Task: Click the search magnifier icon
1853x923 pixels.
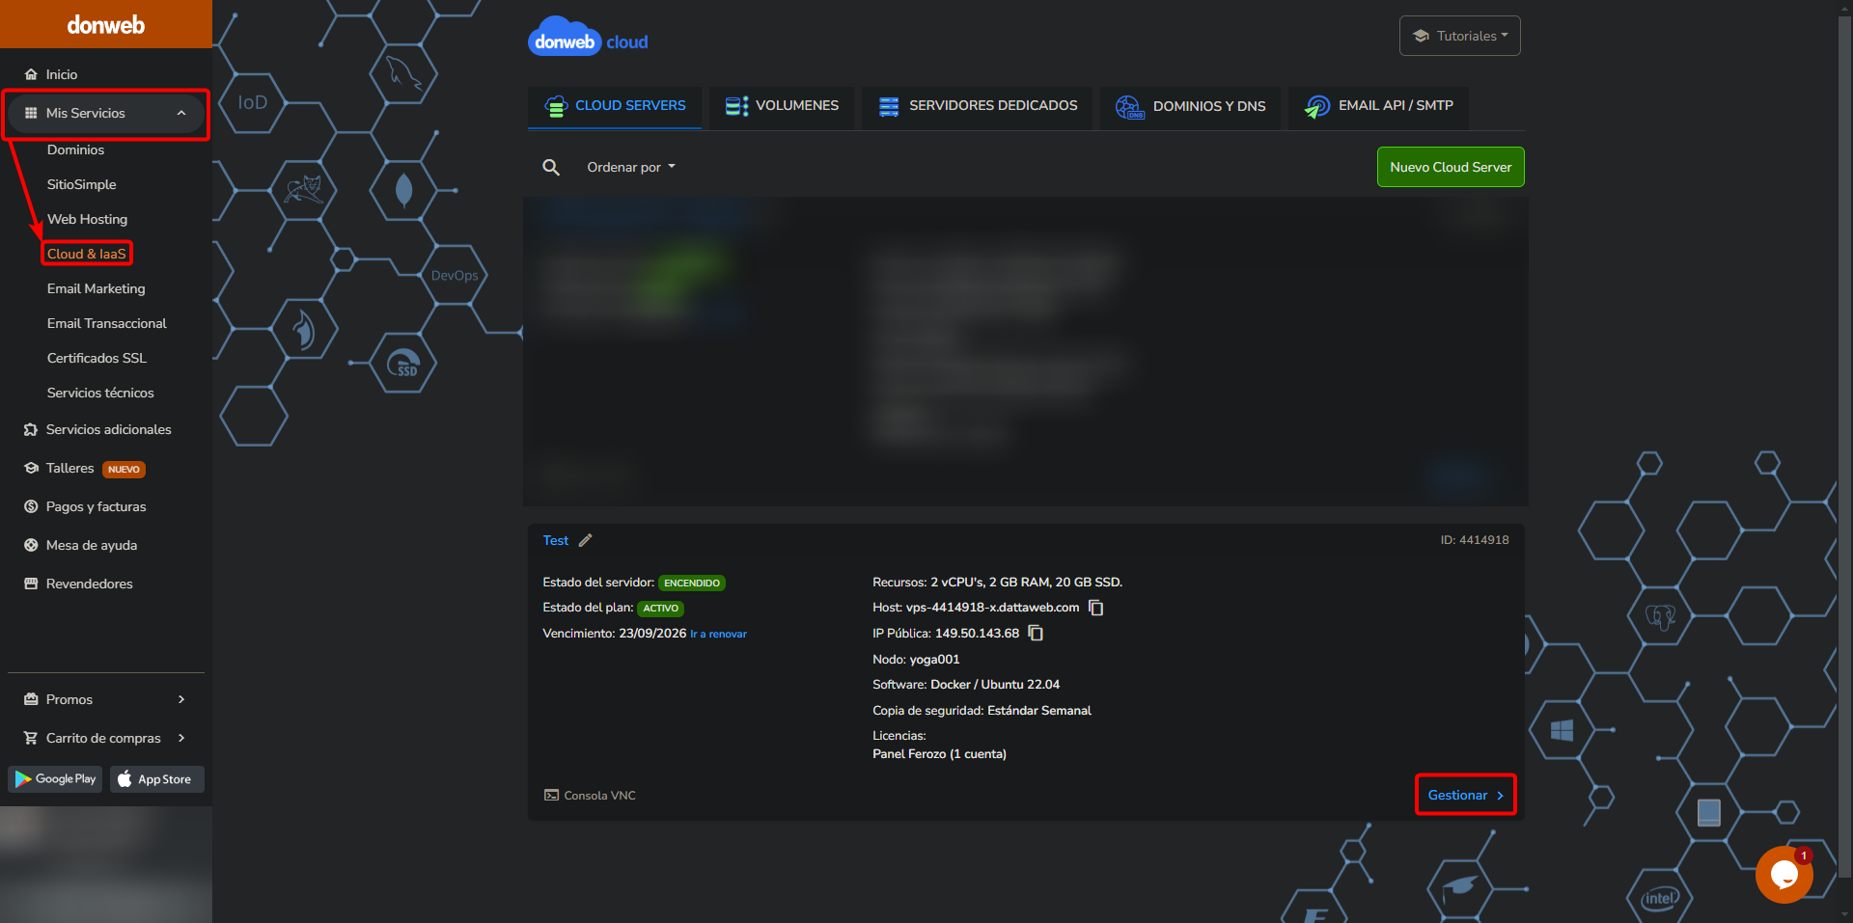Action: 551,167
